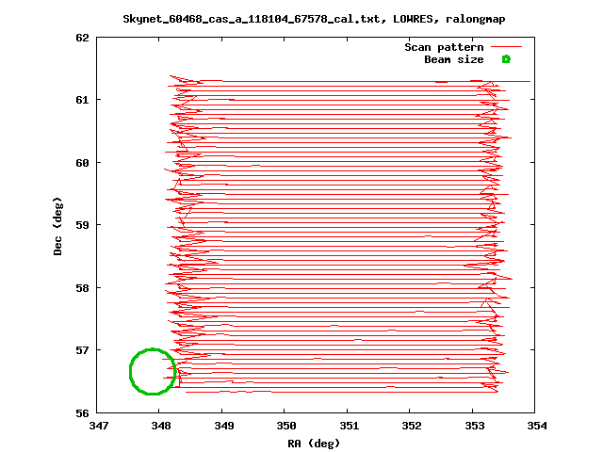Click the 'Dec (deg)' axis label
The width and height of the screenshot is (603, 452).
tap(57, 226)
